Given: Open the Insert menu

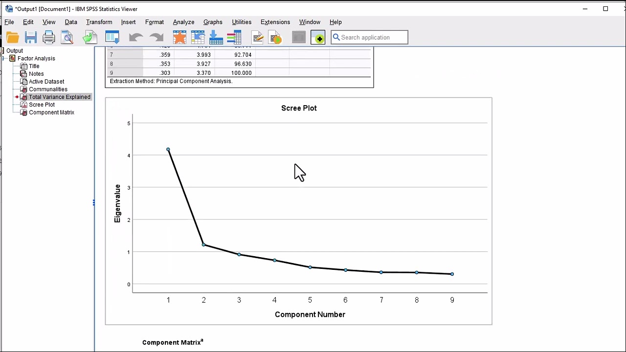Looking at the screenshot, I should coord(129,22).
